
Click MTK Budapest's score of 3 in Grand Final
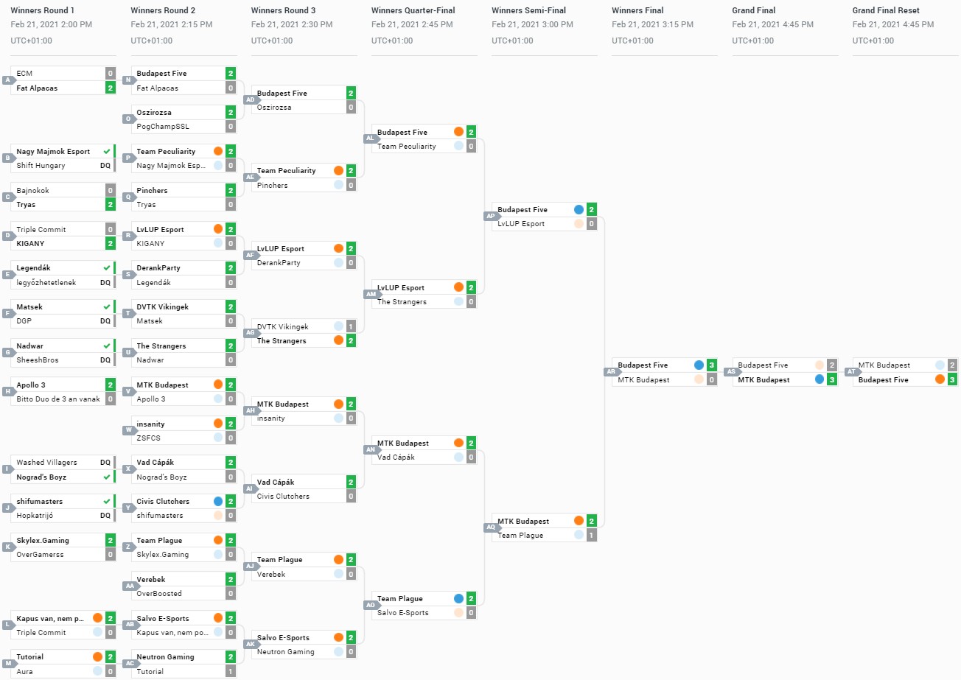click(832, 379)
